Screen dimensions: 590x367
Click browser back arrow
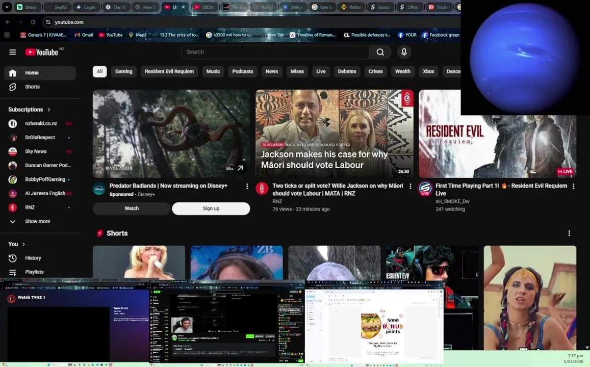[8, 22]
